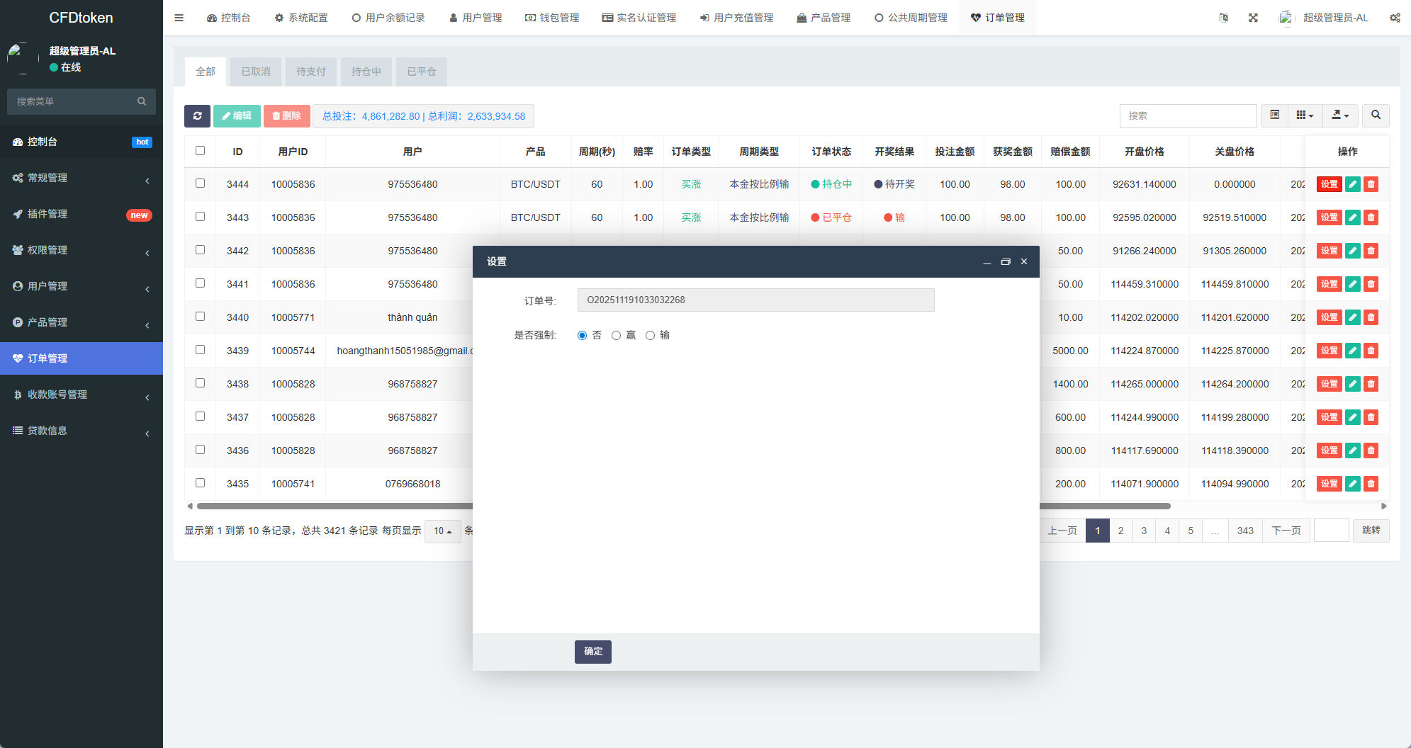The image size is (1411, 748).
Task: Confirm the dialog with the 确定 button
Action: click(592, 652)
